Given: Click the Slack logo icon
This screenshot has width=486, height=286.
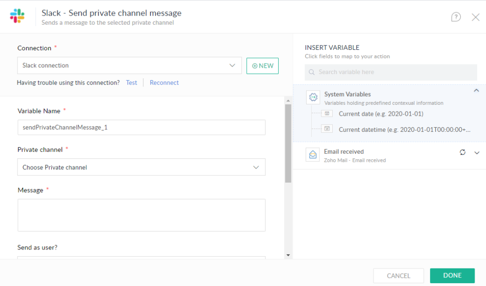Looking at the screenshot, I should coord(17,16).
